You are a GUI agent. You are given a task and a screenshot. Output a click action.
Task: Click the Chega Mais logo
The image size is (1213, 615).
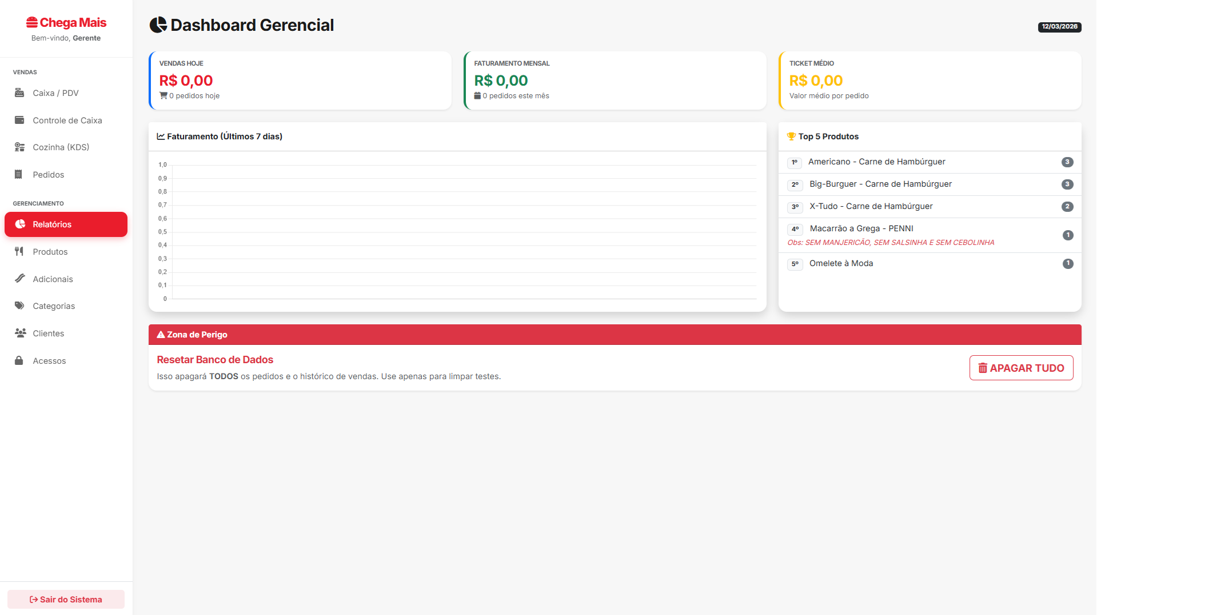pos(66,23)
